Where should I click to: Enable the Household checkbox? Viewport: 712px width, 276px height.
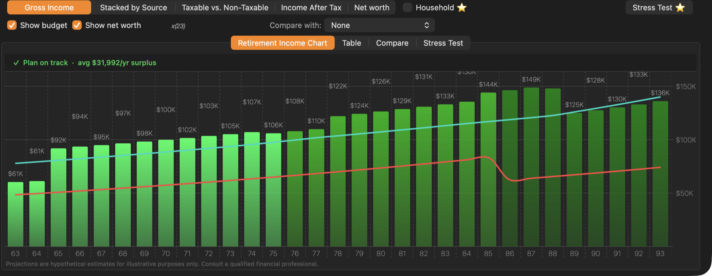click(x=407, y=7)
